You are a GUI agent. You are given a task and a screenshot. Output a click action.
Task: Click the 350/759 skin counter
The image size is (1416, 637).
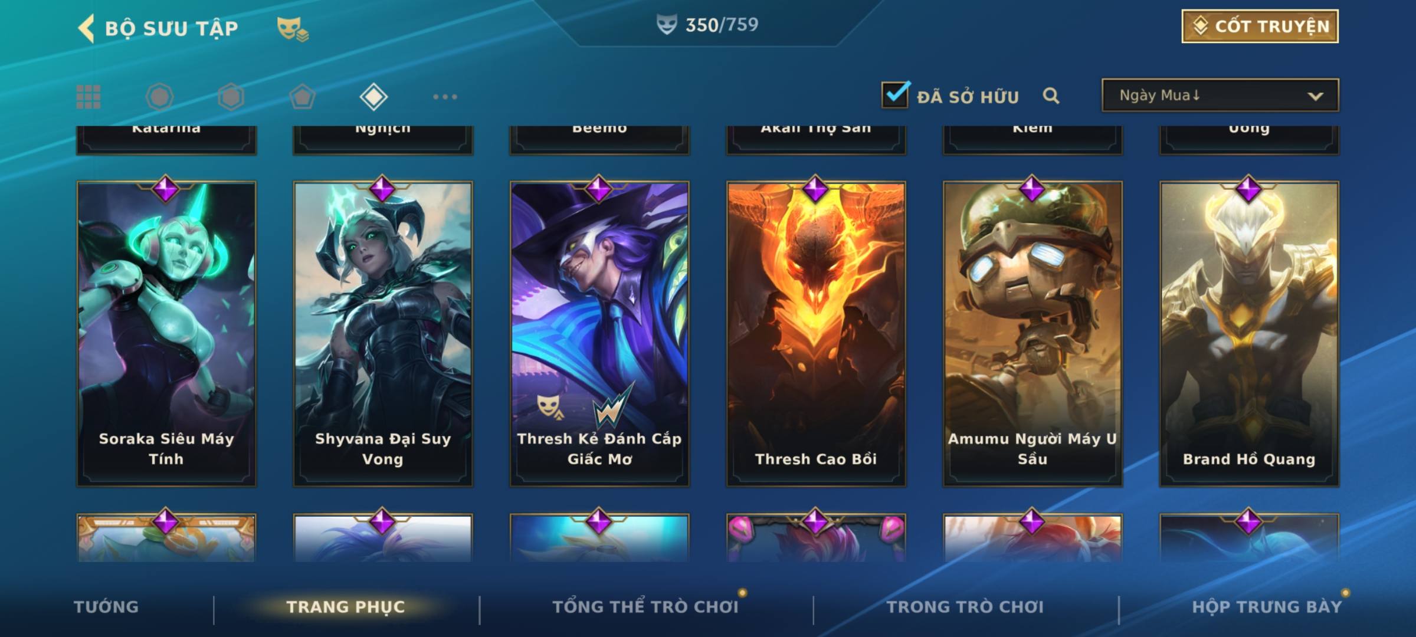tap(707, 25)
